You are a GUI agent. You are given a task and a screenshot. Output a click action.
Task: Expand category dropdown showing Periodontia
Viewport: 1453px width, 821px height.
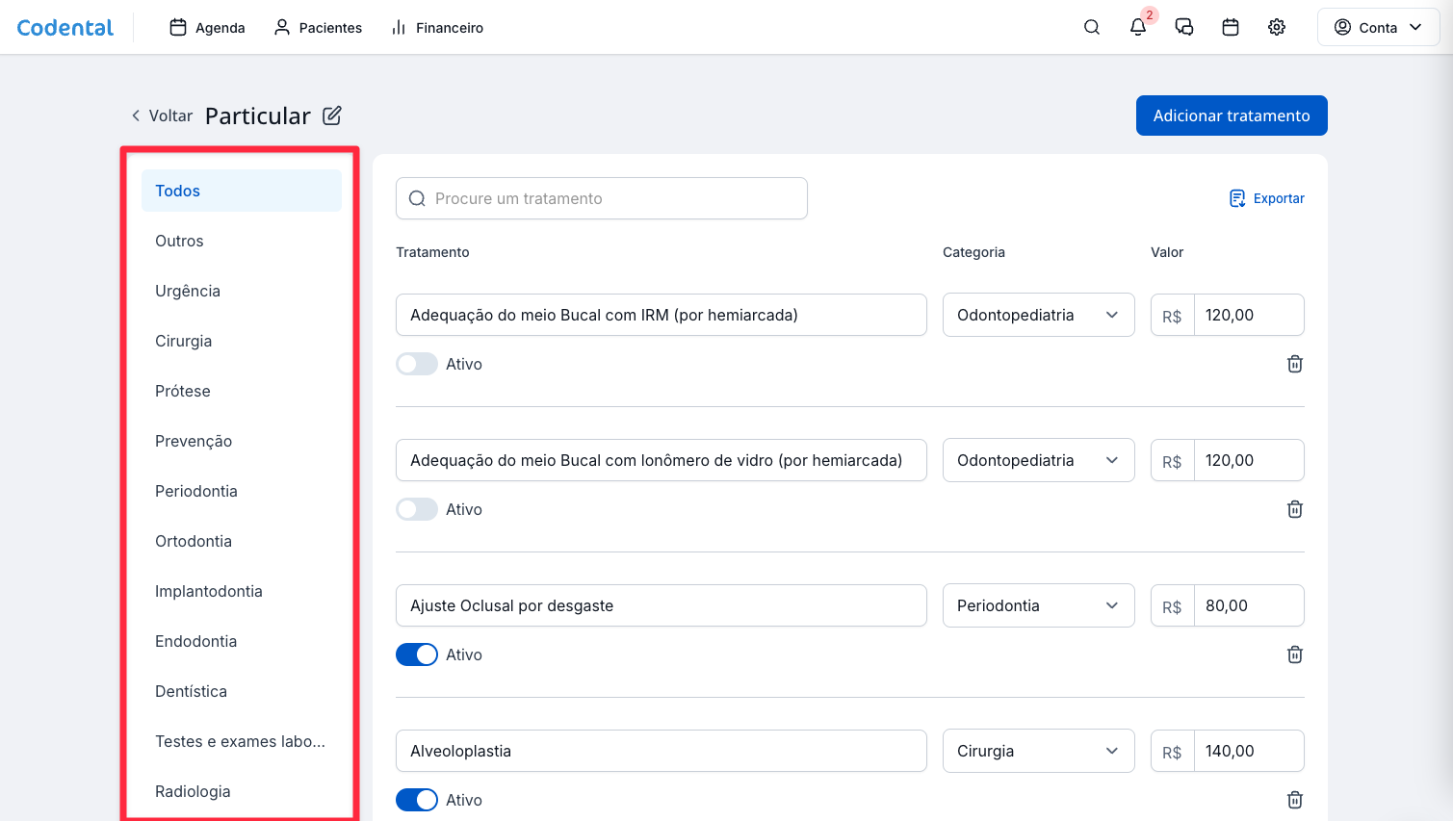pos(1038,605)
